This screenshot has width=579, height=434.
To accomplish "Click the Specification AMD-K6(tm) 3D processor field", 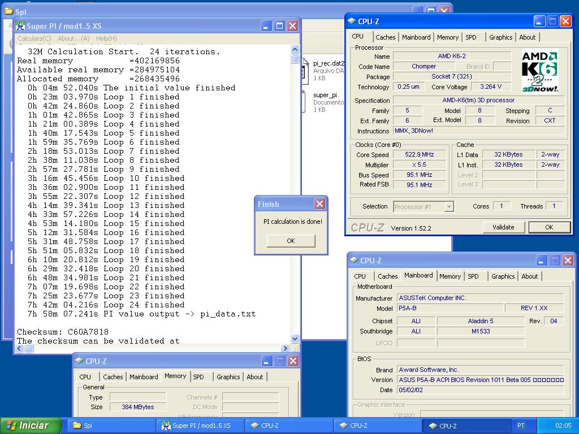I will pyautogui.click(x=479, y=100).
